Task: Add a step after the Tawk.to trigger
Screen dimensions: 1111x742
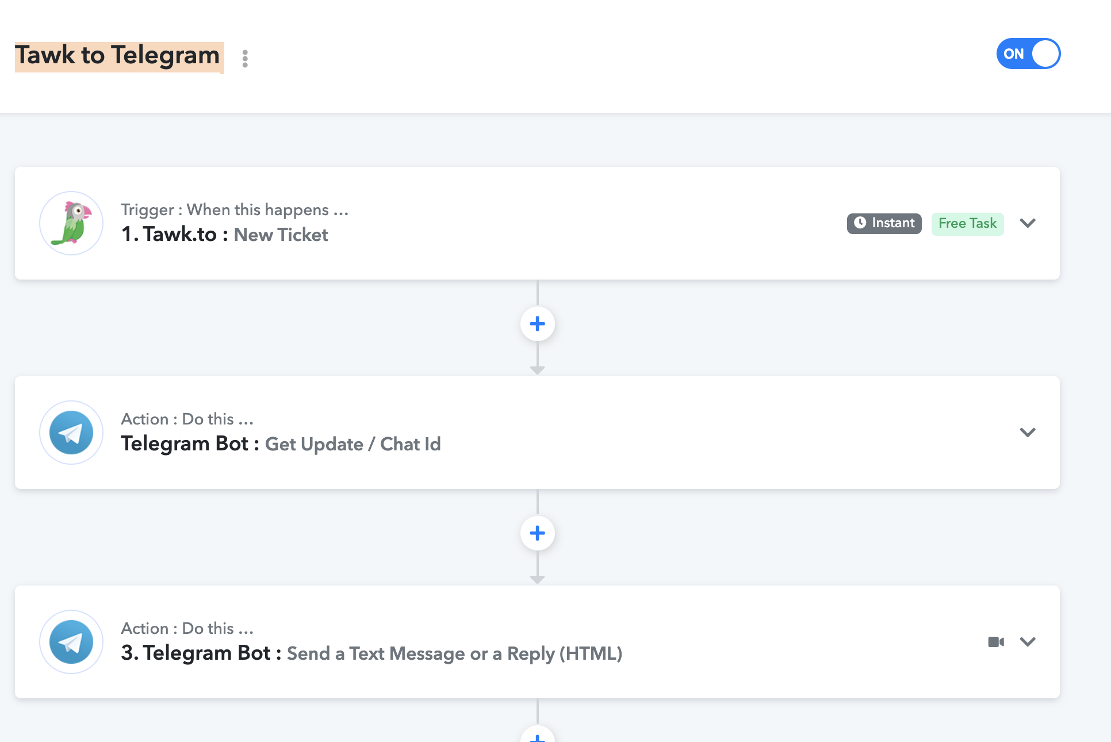Action: (538, 324)
